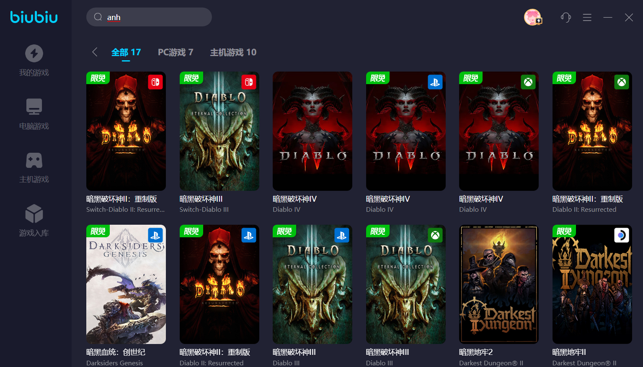Click the biubiu logo

point(34,17)
